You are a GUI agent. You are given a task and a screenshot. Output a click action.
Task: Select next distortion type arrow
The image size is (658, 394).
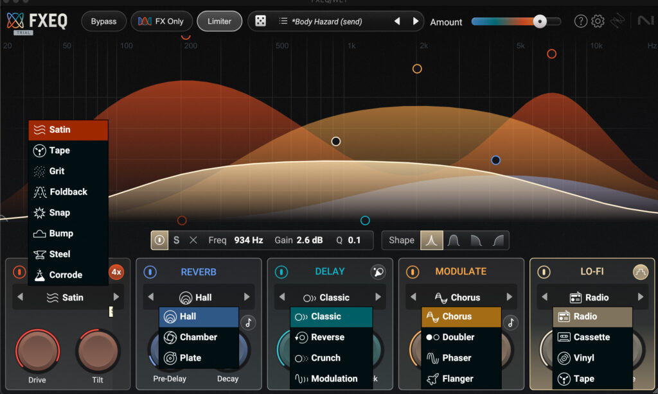[116, 297]
